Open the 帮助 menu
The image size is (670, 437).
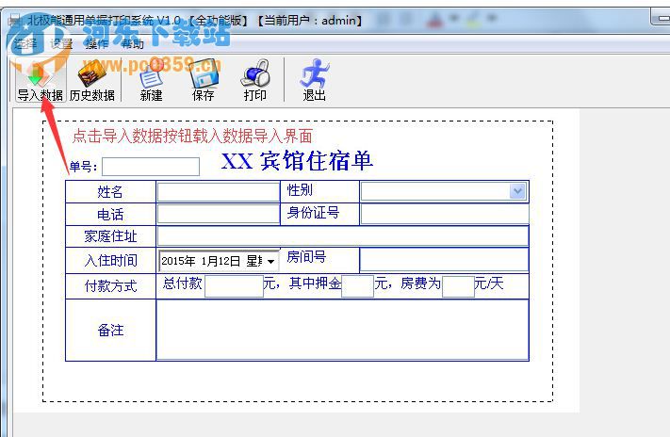133,43
